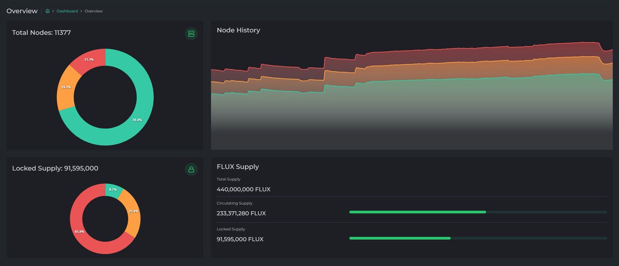Click the server icon in Total Nodes card
The width and height of the screenshot is (619, 266).
coord(191,34)
